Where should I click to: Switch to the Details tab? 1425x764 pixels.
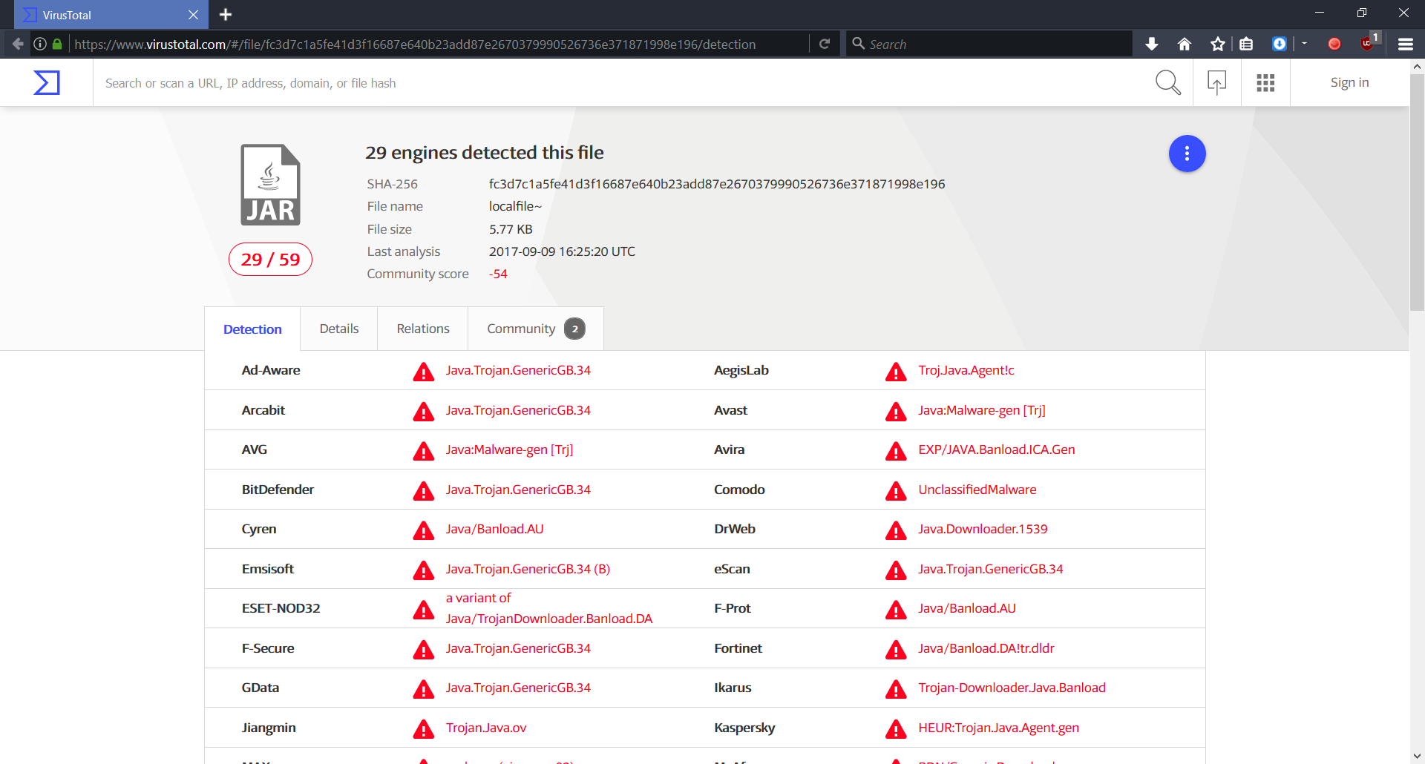(338, 329)
